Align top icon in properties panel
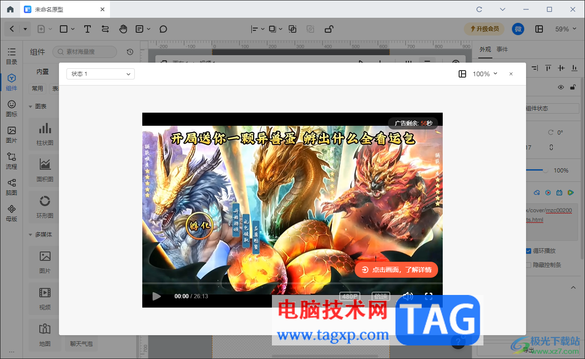 pyautogui.click(x=548, y=68)
